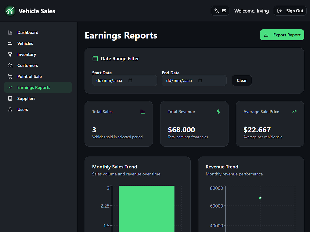The height and width of the screenshot is (232, 310).
Task: Click the Suppliers building icon
Action: point(10,98)
